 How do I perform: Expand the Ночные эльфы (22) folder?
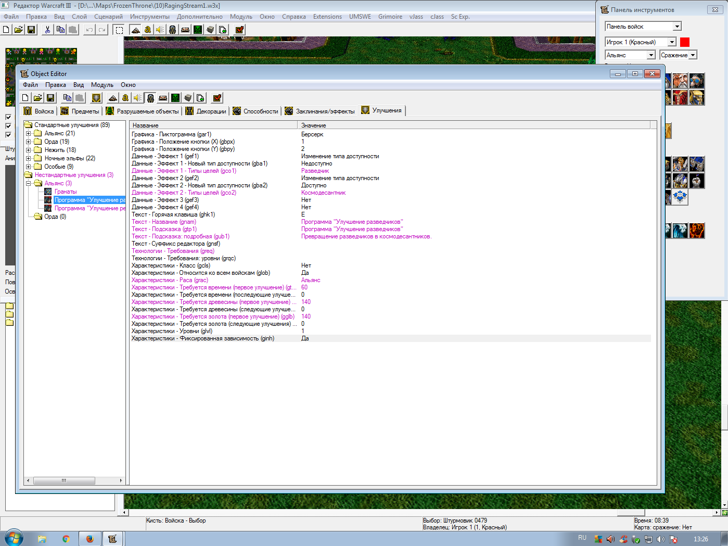point(29,158)
